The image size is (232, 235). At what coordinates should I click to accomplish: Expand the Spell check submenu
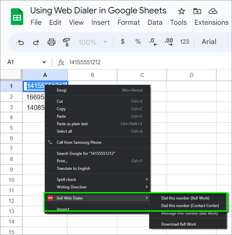pos(98,180)
